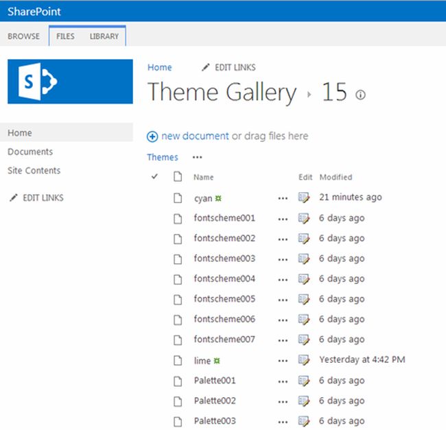Viewport: 446px width, 430px height.
Task: Click the EDIT LINKS text in left sidebar
Action: coord(43,198)
